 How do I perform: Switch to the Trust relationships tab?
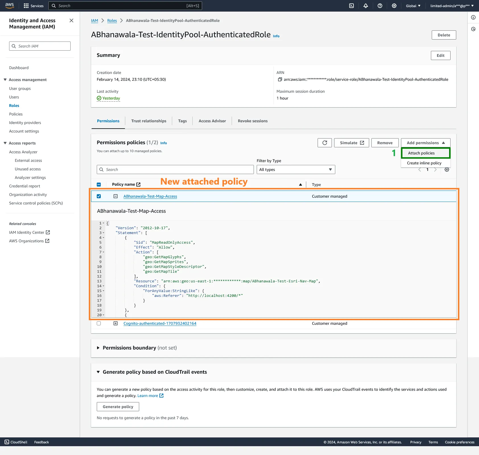[149, 121]
